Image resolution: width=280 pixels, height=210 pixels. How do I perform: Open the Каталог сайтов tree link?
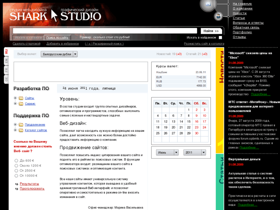click(x=36, y=130)
